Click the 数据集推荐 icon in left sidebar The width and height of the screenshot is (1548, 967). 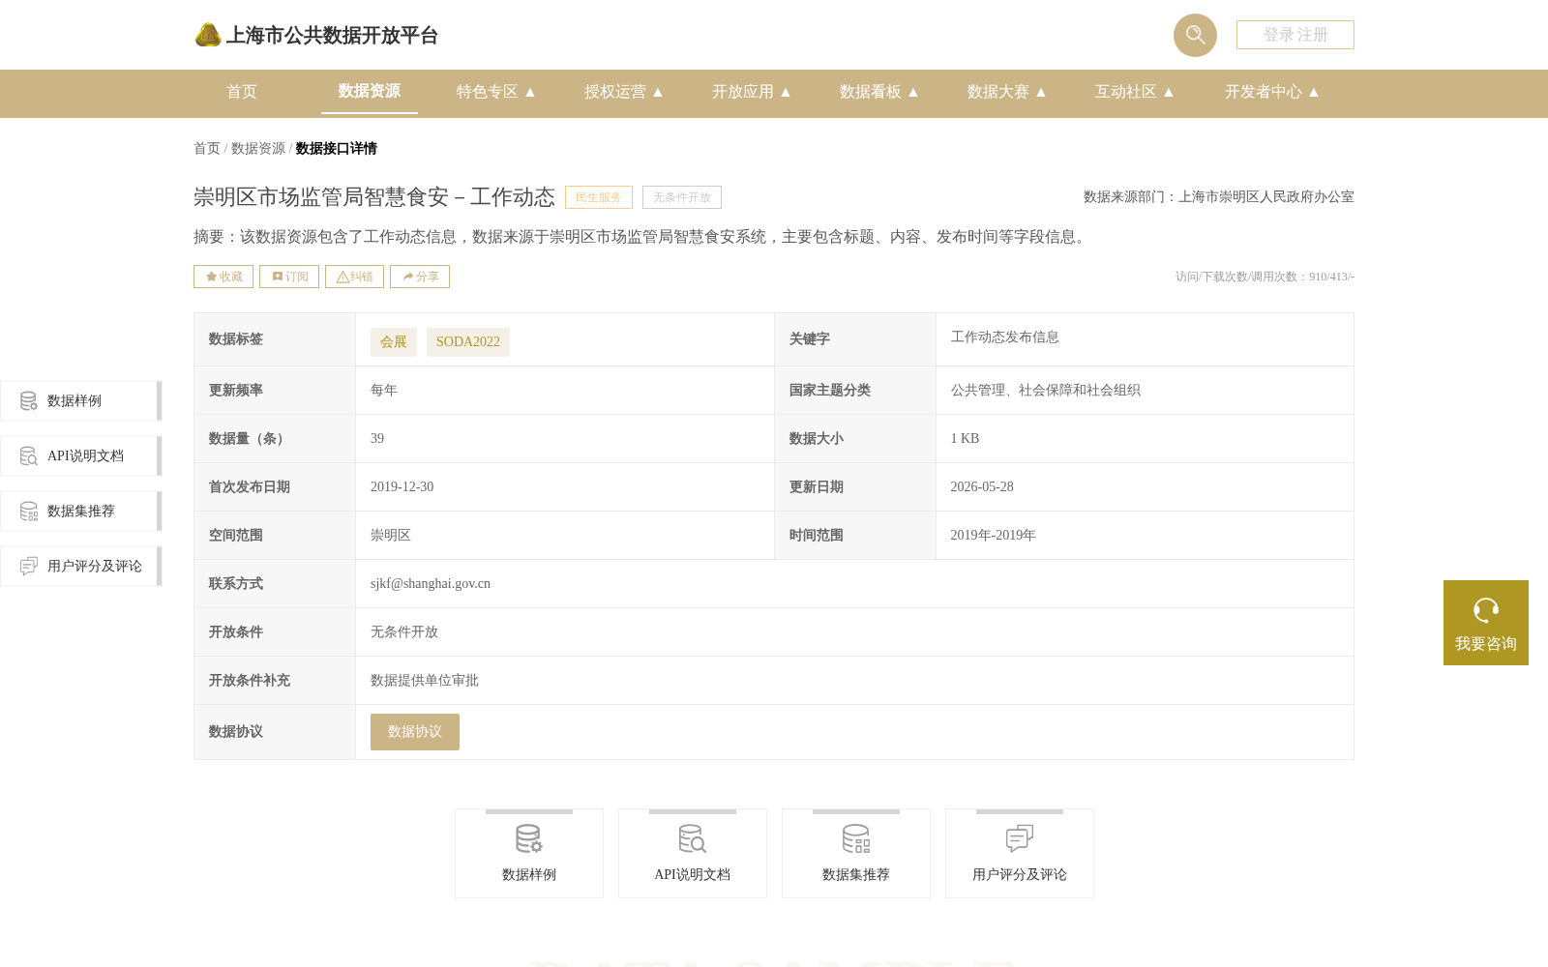(x=29, y=512)
